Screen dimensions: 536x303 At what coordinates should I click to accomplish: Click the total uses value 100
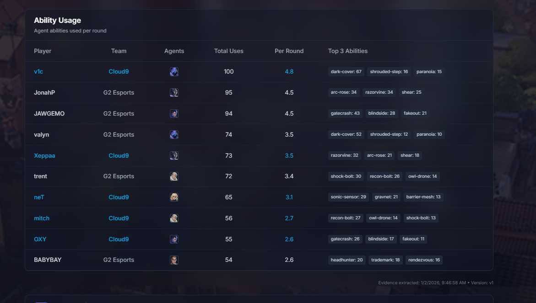coord(229,72)
